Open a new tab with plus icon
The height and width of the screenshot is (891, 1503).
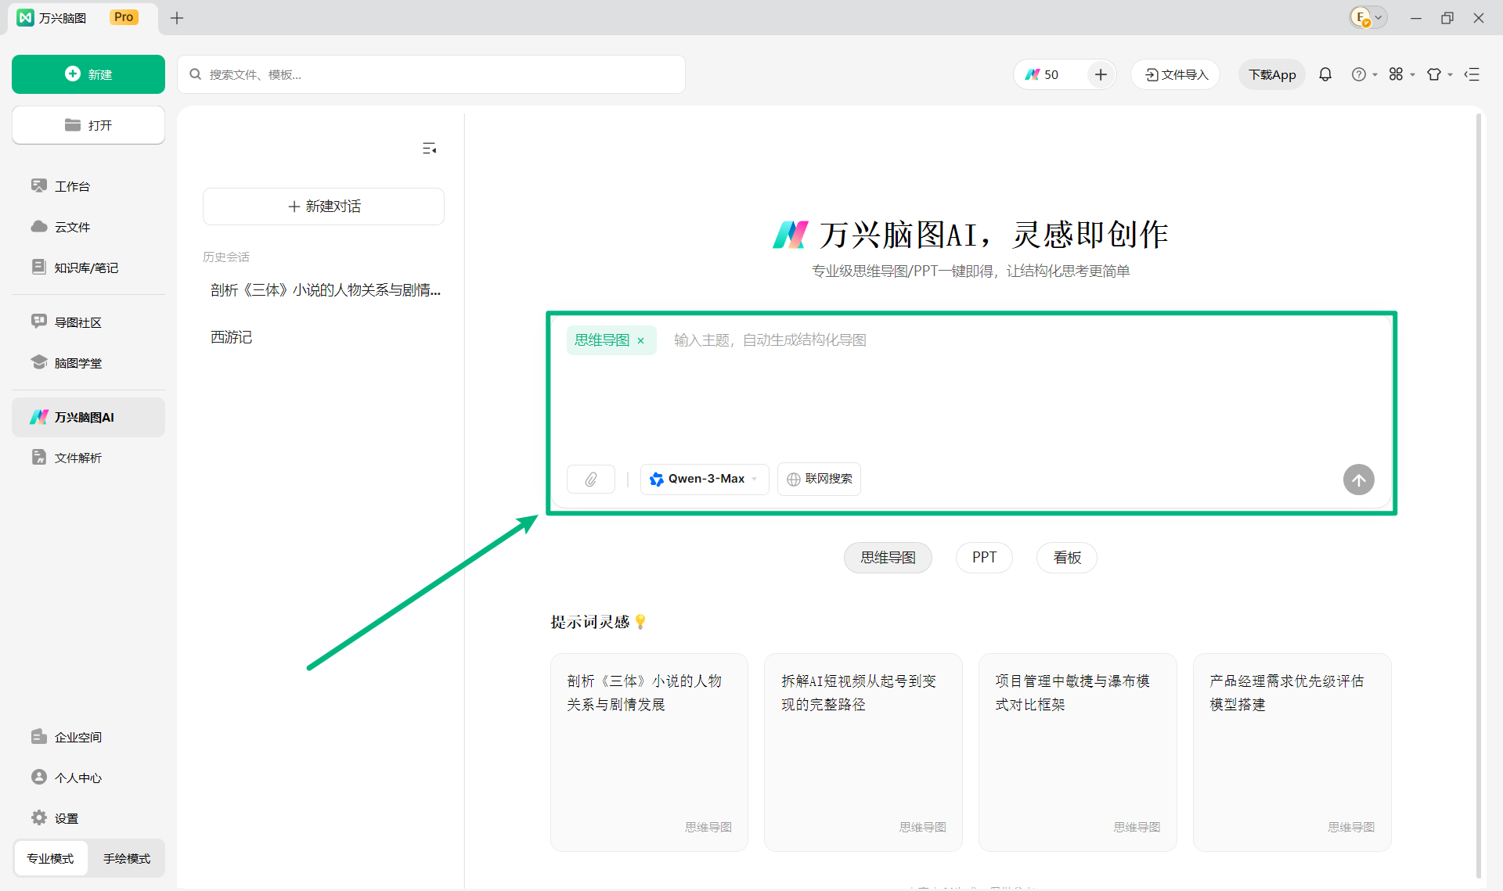pyautogui.click(x=177, y=18)
